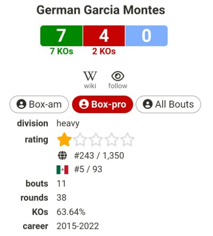Click the person icon in Box-am
Screen dimensions: 213x236
[x=21, y=104]
